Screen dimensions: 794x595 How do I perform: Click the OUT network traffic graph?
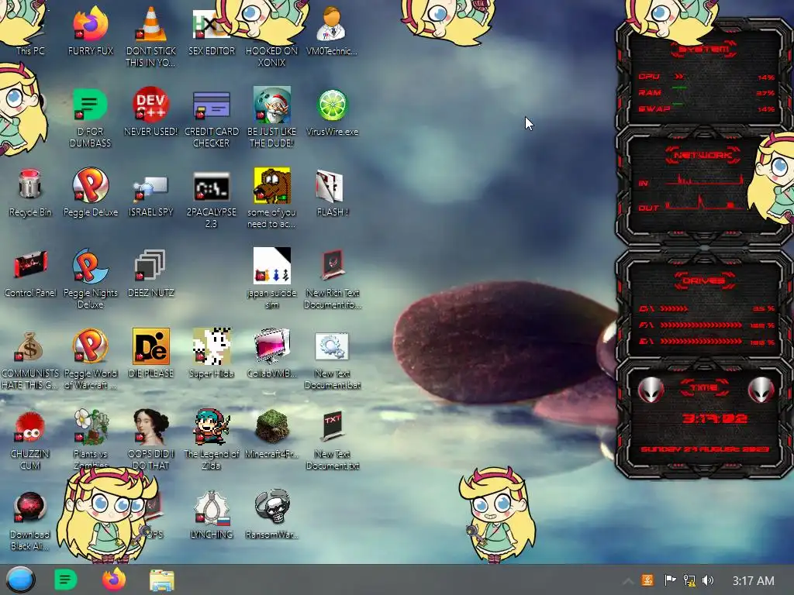tap(705, 204)
